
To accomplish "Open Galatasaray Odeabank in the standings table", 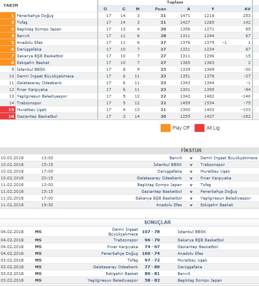I will [x=39, y=83].
